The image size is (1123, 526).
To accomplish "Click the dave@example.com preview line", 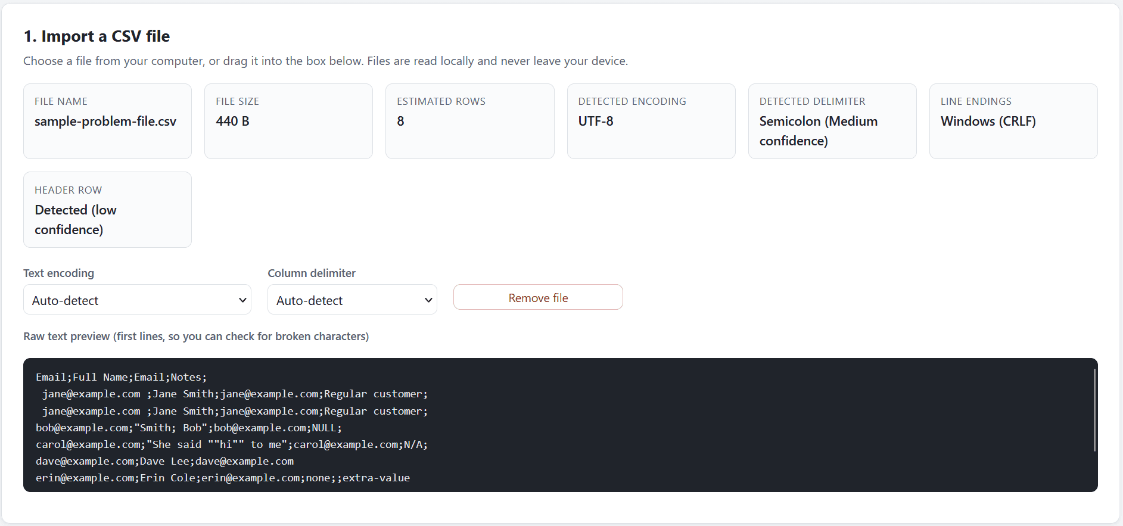I will tap(164, 461).
